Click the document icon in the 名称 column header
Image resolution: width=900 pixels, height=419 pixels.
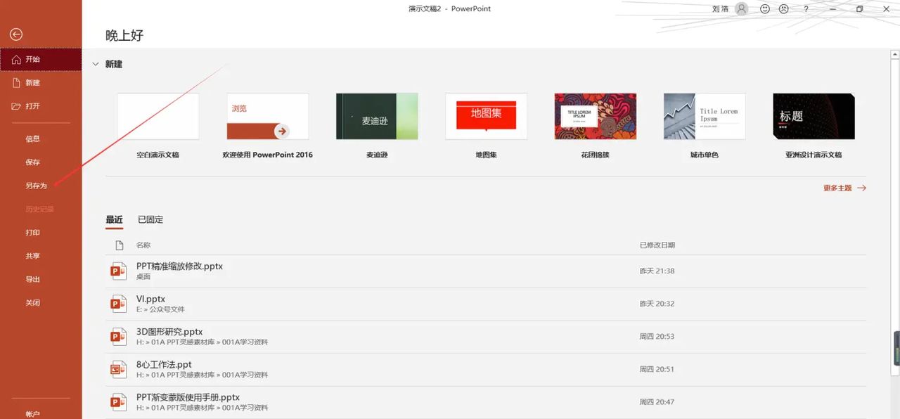[x=119, y=245]
